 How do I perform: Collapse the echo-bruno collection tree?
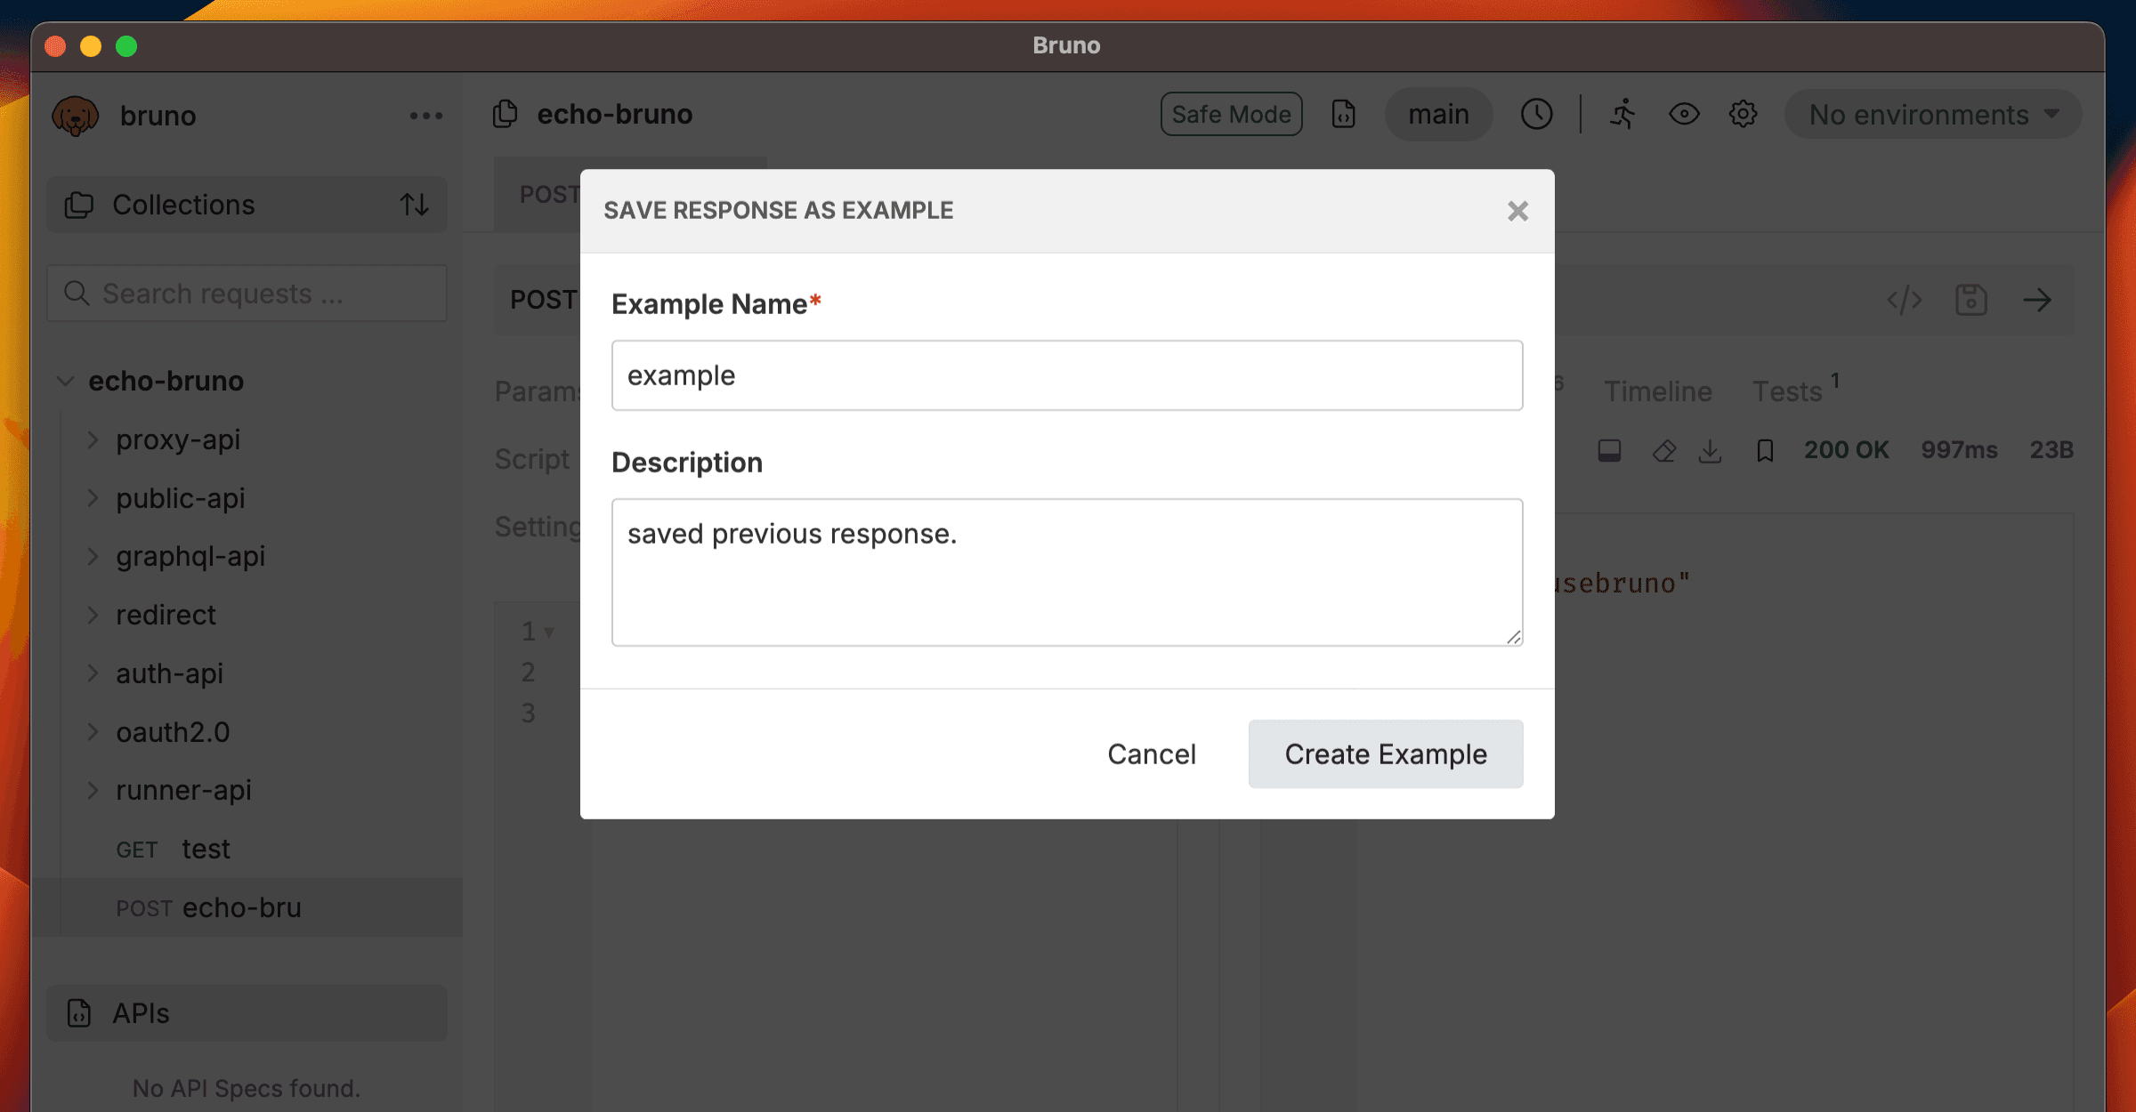click(x=65, y=381)
